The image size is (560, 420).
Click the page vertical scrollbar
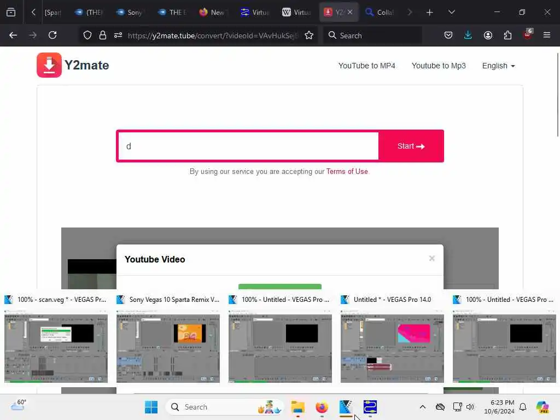(x=557, y=95)
